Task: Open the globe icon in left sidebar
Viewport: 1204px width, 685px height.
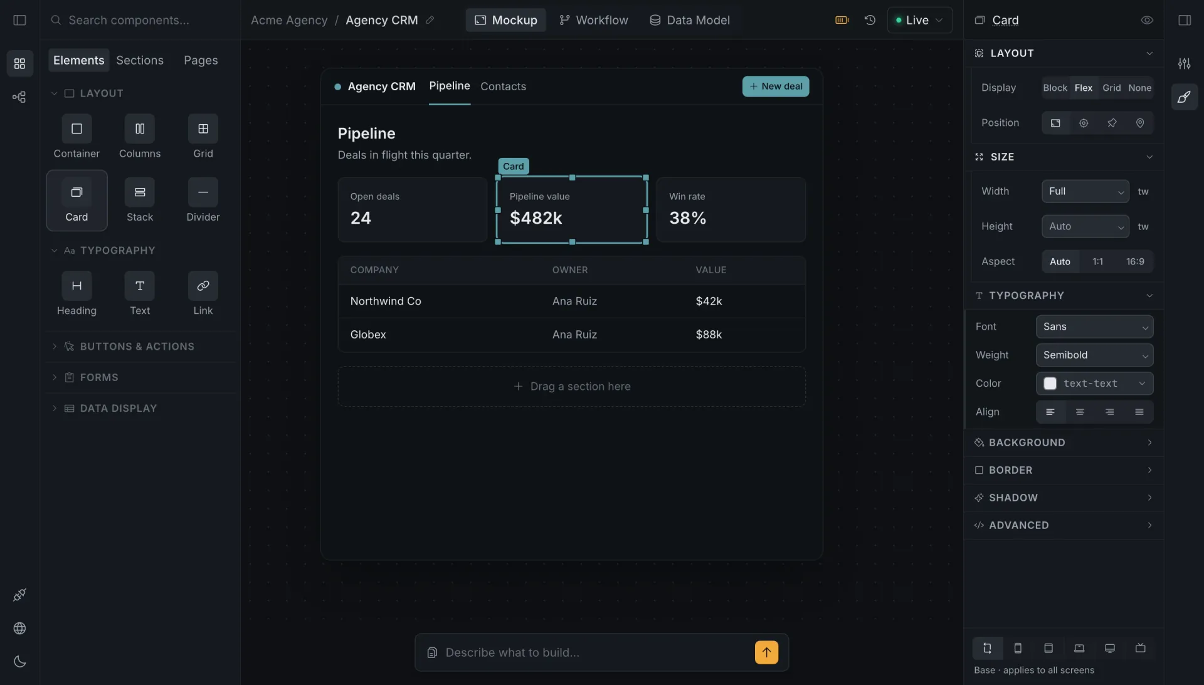Action: 19,629
